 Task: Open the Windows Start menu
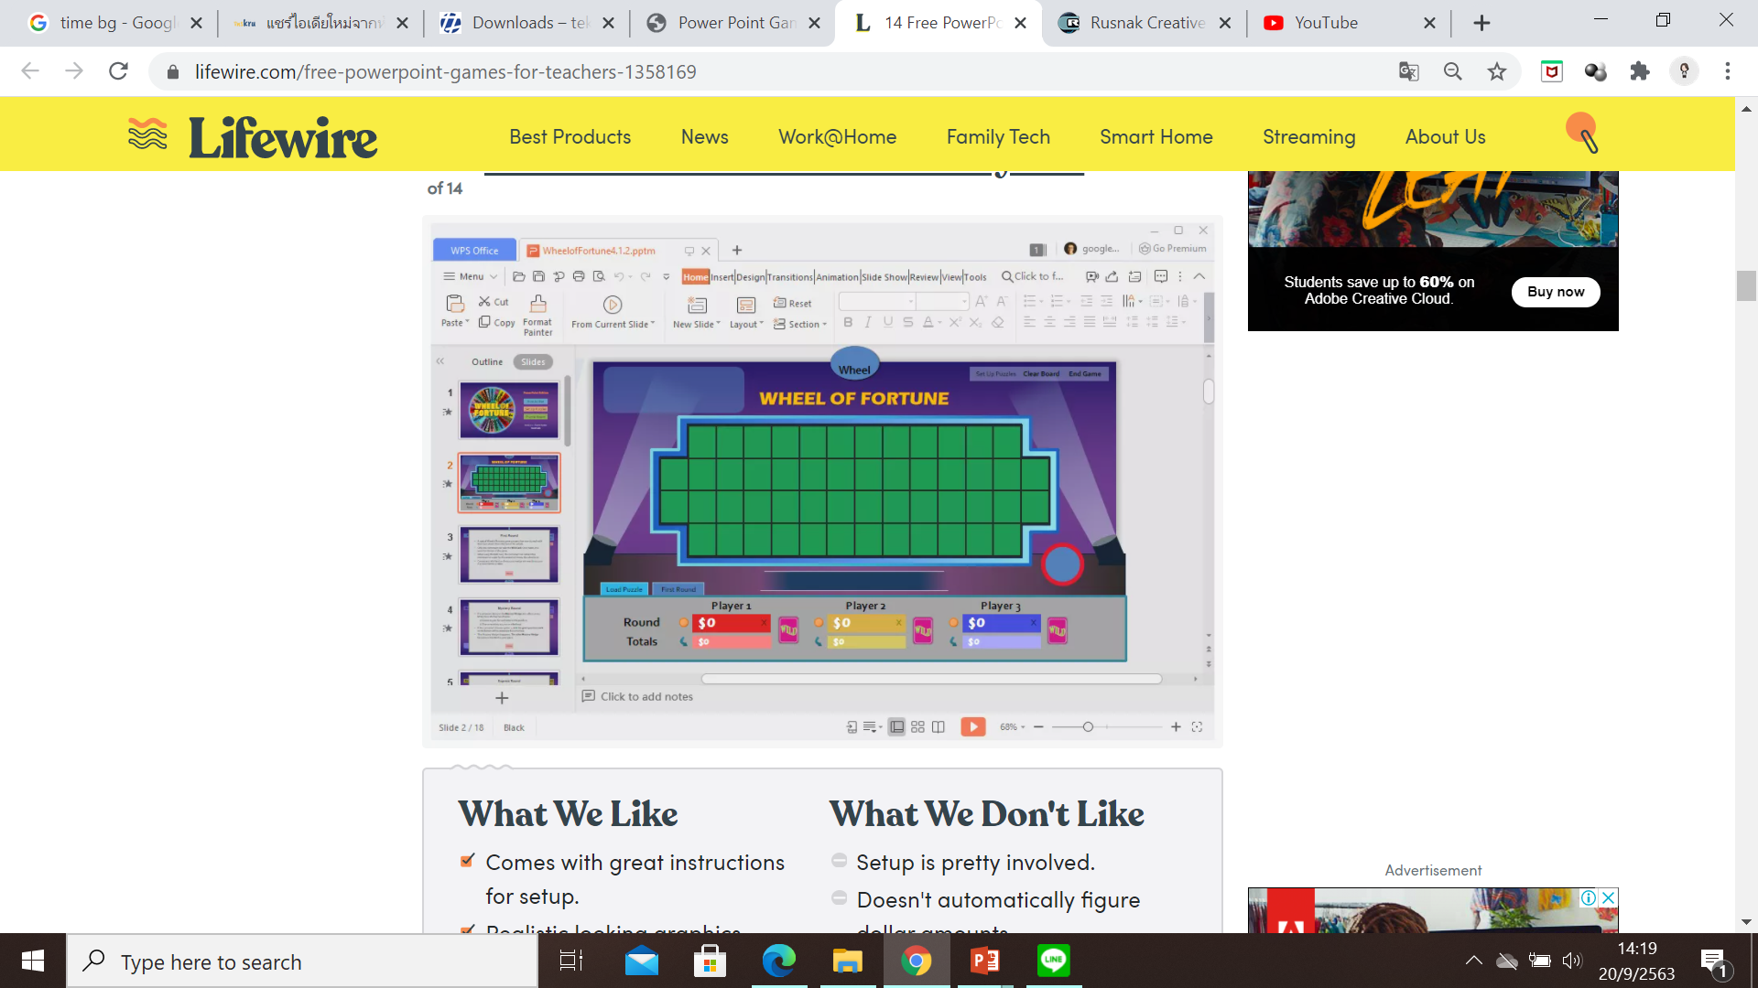[x=33, y=961]
